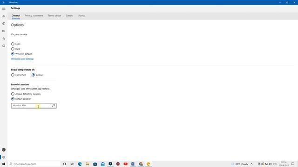This screenshot has width=298, height=167.
Task: Select the Windows default mode radio button
Action: coord(13,54)
